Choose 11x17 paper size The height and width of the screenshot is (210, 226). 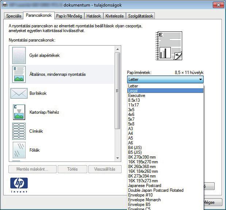click(x=165, y=105)
